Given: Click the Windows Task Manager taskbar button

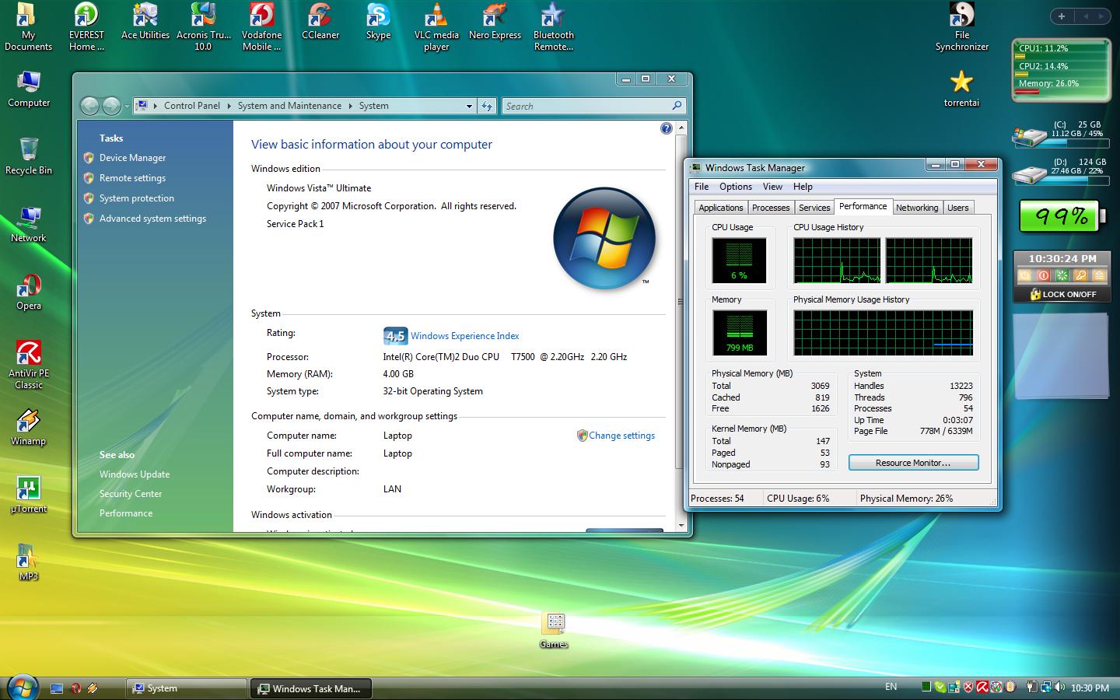Looking at the screenshot, I should tap(310, 688).
